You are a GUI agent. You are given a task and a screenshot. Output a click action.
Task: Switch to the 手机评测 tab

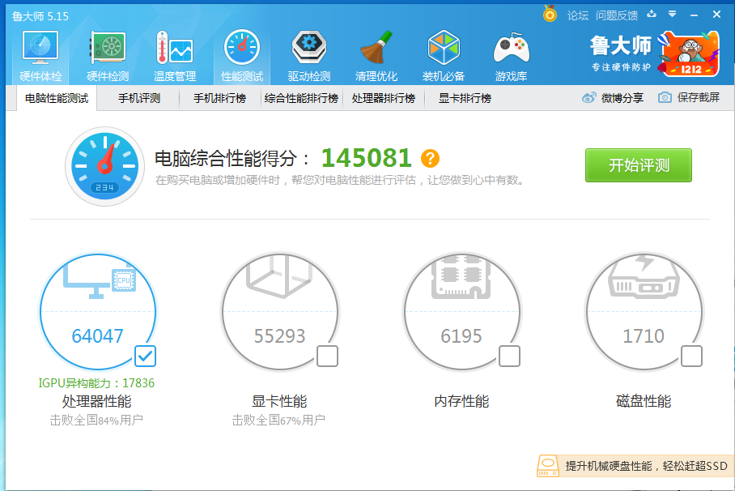point(138,98)
